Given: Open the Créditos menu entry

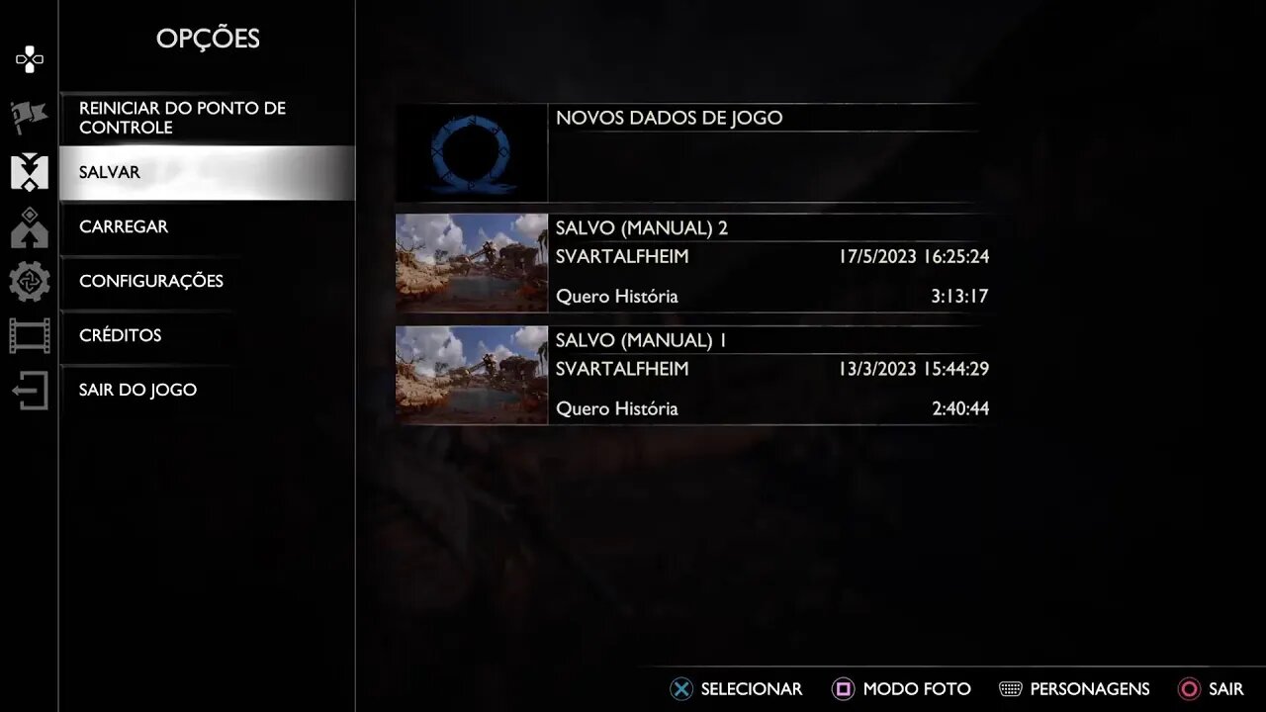Looking at the screenshot, I should coord(207,335).
